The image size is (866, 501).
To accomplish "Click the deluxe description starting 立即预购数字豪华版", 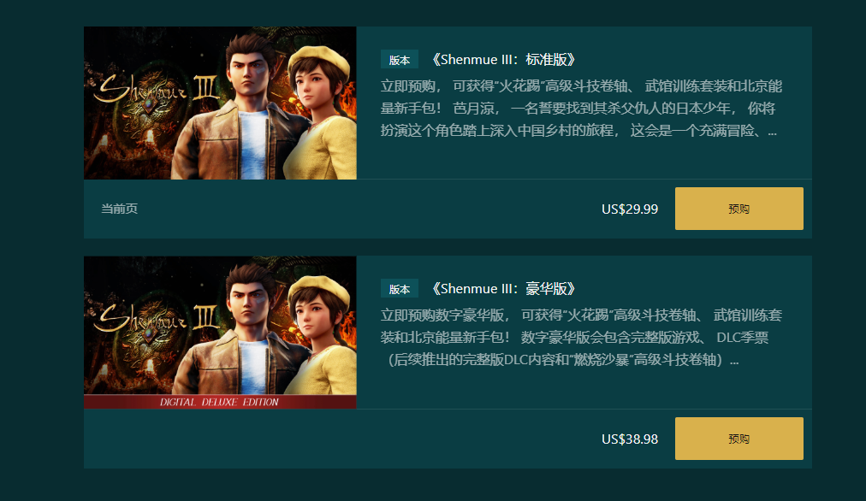I will [581, 338].
